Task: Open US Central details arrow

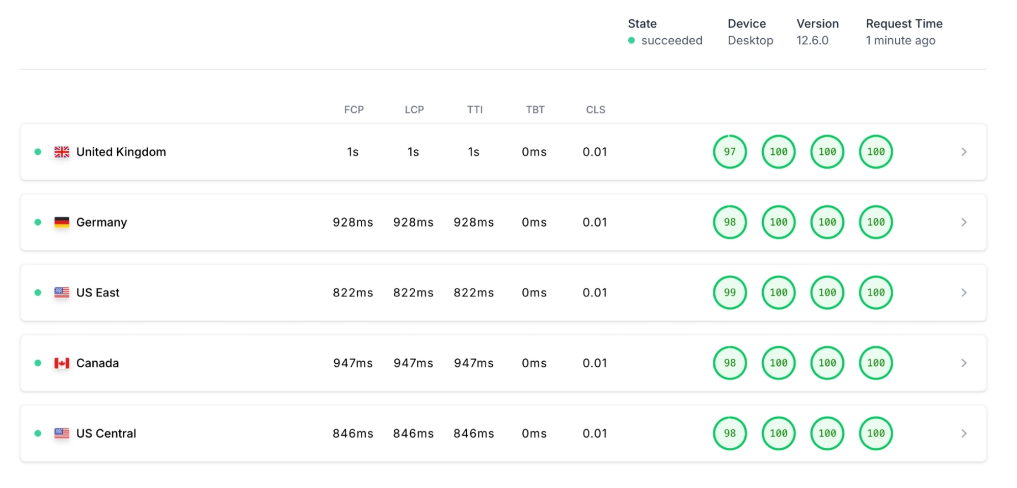Action: point(964,433)
